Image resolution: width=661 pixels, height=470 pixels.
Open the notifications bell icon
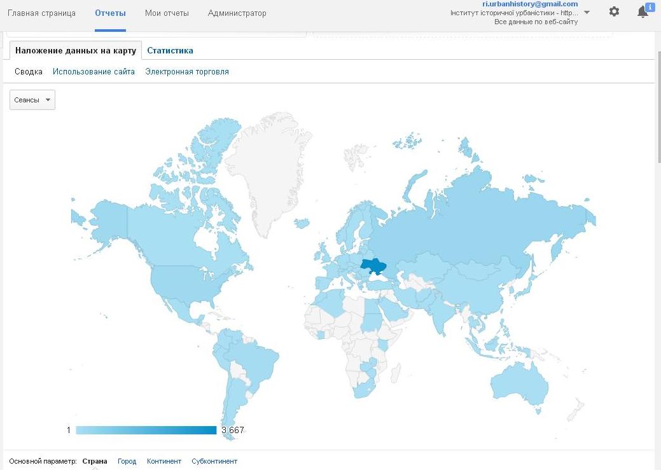click(x=643, y=12)
